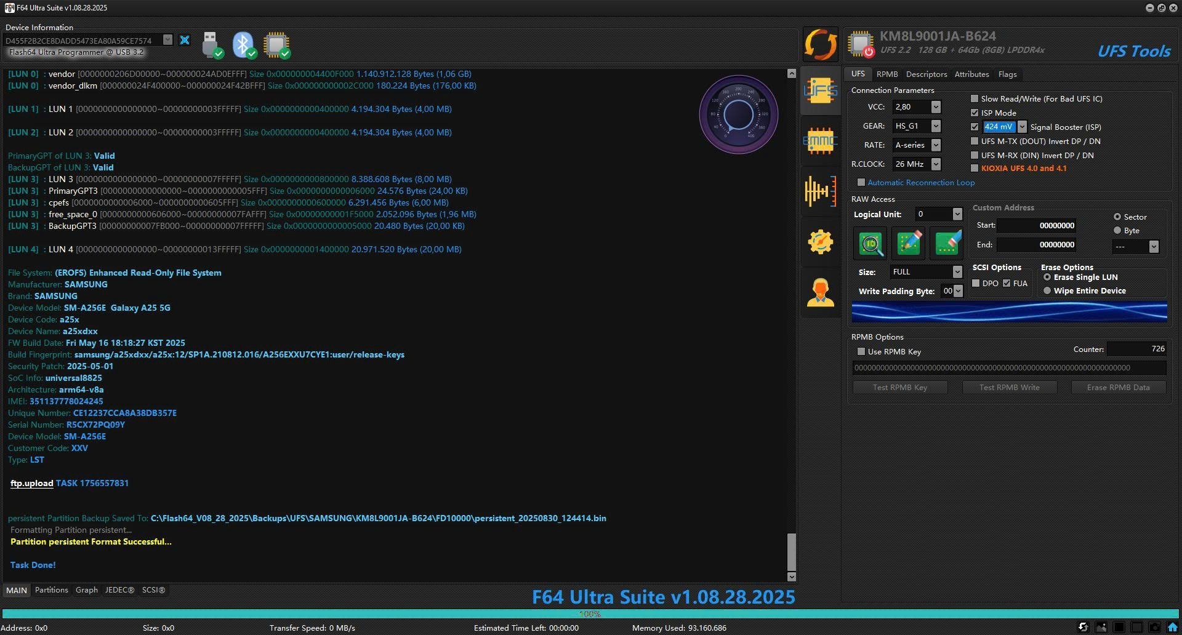
Task: Select the Sector address mode
Action: coord(1117,217)
